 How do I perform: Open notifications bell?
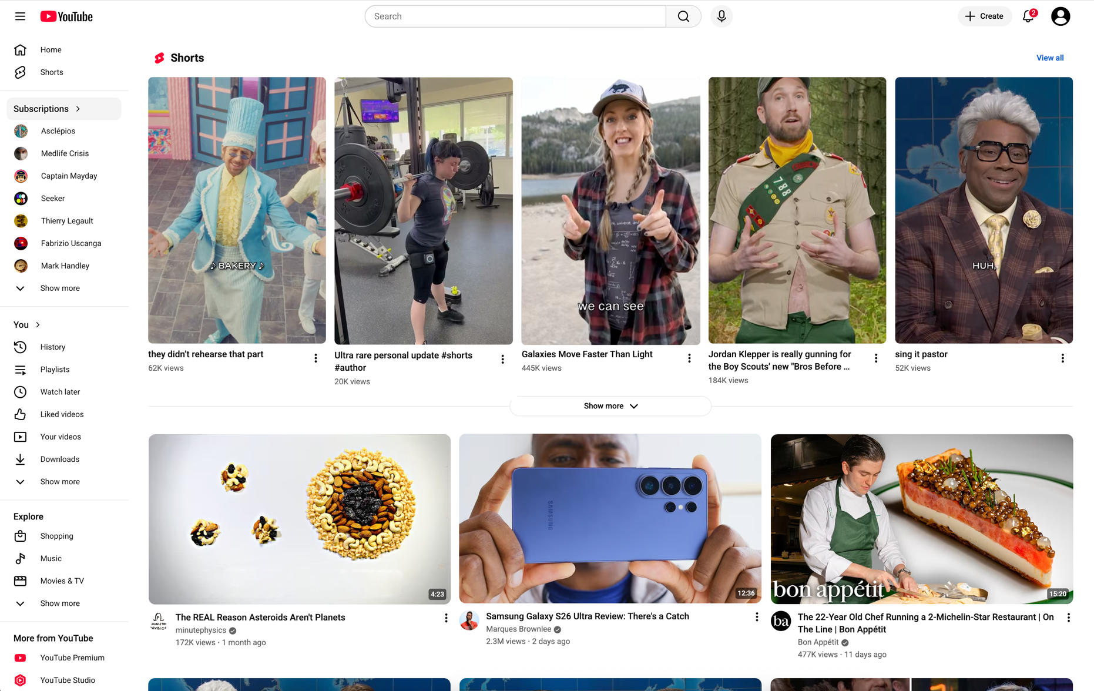(1029, 16)
